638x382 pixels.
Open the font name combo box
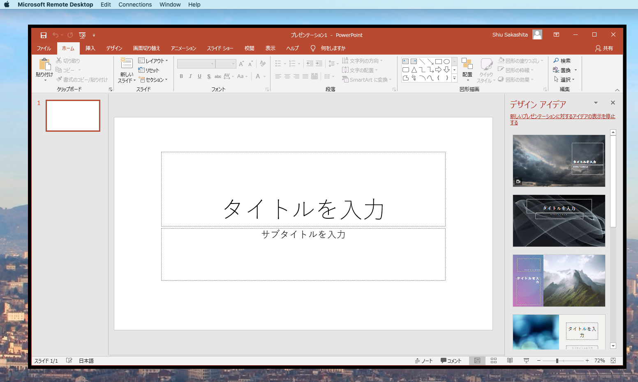click(196, 64)
